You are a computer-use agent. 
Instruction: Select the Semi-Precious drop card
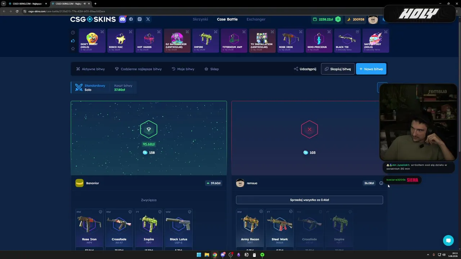click(x=319, y=41)
